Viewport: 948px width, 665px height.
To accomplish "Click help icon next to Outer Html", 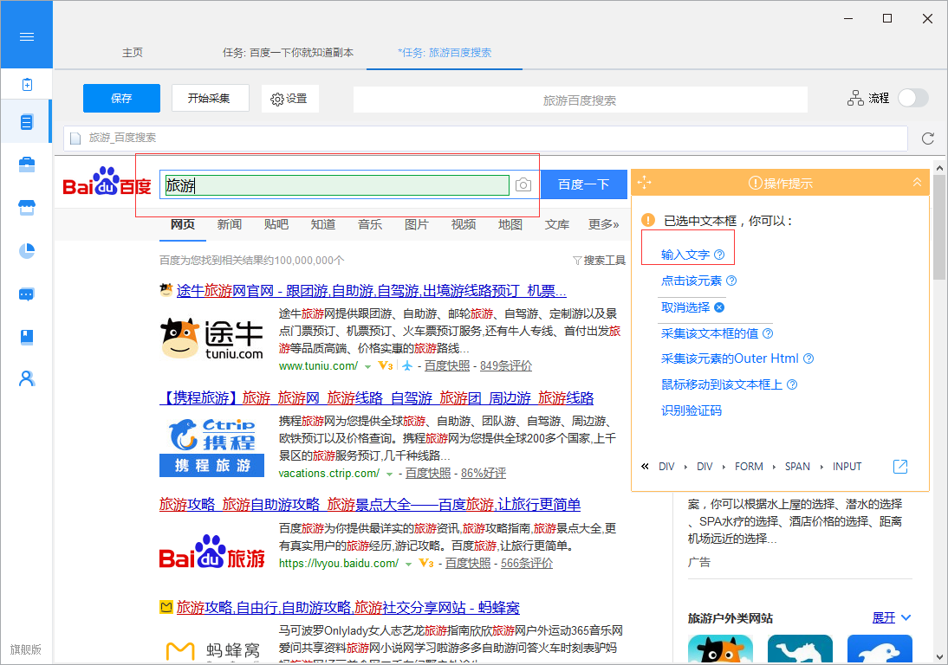I will [808, 358].
